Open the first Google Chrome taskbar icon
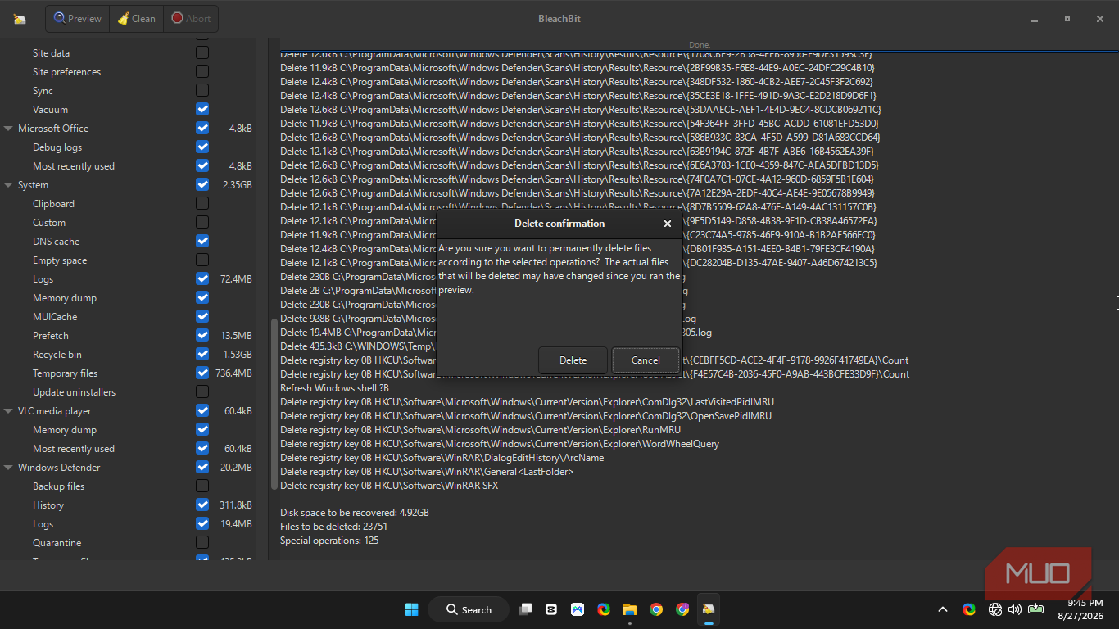The height and width of the screenshot is (629, 1119). pos(656,609)
